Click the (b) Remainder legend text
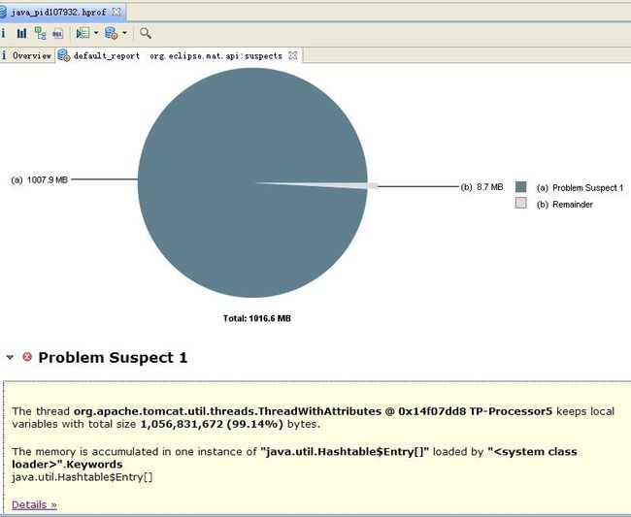 (565, 205)
